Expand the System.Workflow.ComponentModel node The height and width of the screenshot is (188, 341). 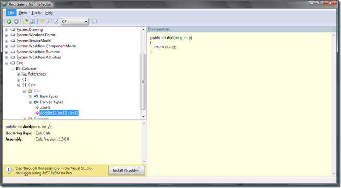[x=7, y=46]
